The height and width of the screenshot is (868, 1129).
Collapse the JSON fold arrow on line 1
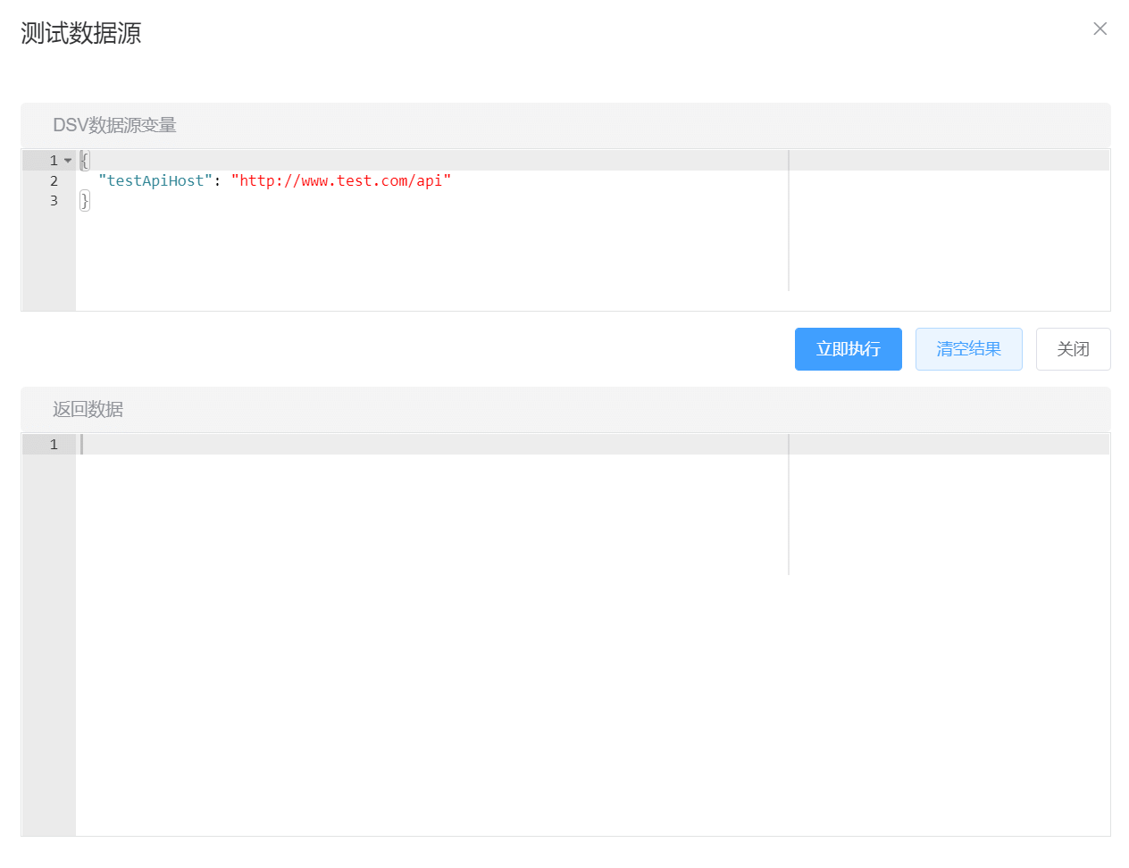[x=68, y=161]
